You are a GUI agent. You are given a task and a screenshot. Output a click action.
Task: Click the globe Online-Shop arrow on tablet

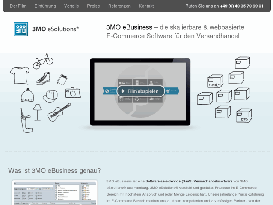(110, 91)
